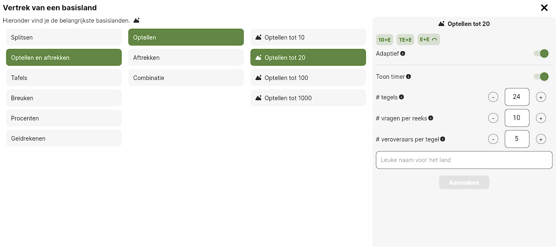Screen dimensions: 557x247
Task: Open the Breuken category
Action: coord(64,98)
